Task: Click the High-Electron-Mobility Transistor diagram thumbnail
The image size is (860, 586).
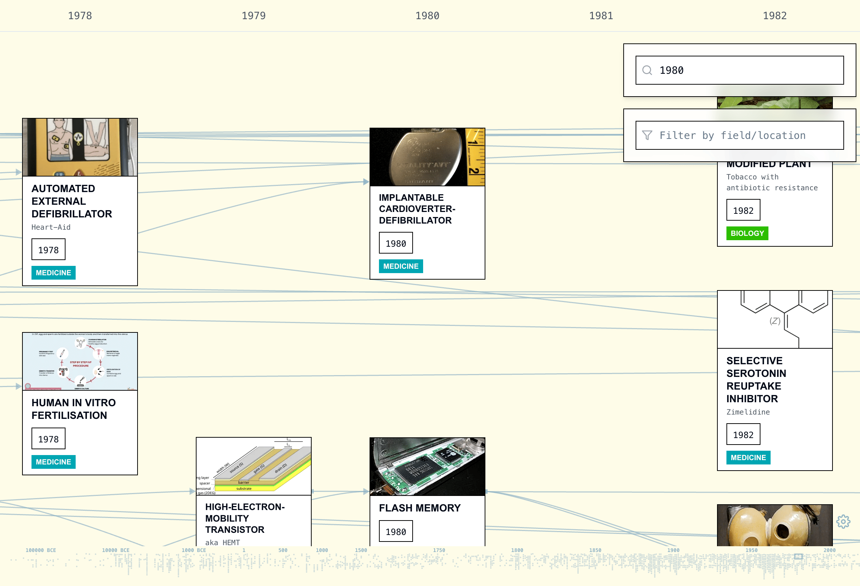Action: 253,466
